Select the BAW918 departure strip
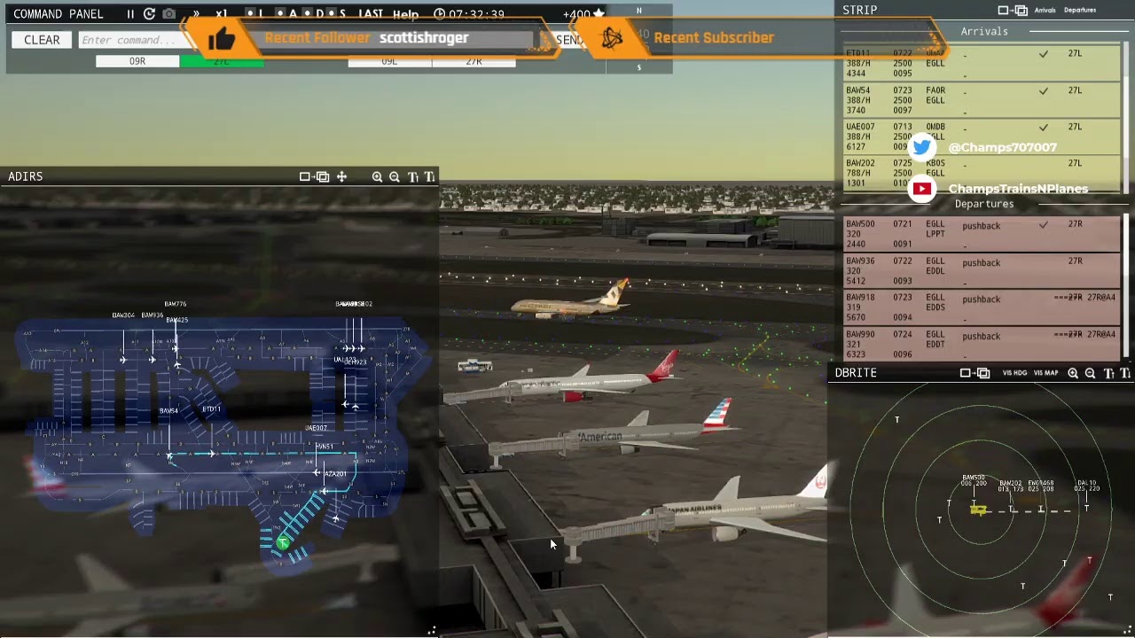 click(982, 307)
